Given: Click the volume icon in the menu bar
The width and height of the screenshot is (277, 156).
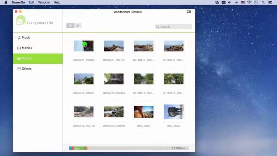Looking at the screenshot, I should (229, 3).
